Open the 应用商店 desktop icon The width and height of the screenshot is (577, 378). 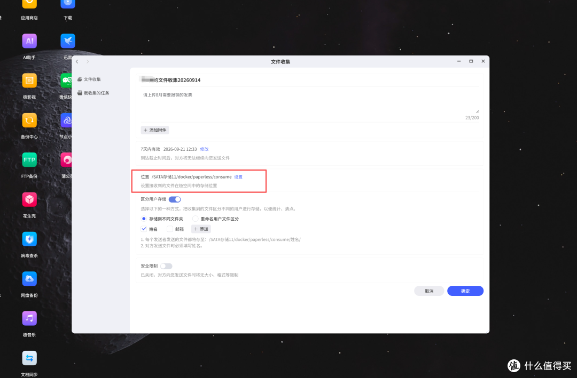click(29, 4)
